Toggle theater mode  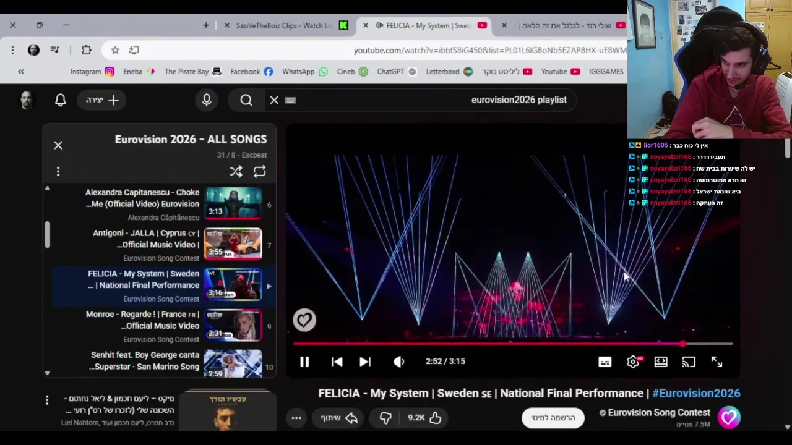661,362
